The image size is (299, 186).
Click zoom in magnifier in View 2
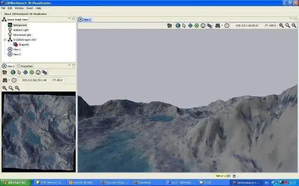click(x=5, y=88)
